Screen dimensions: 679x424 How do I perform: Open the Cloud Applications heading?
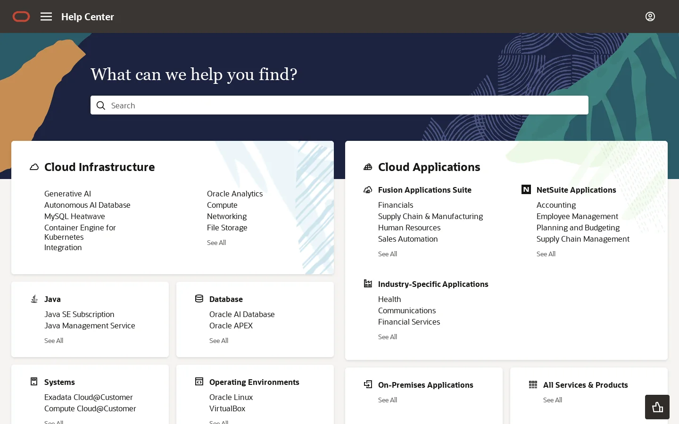(429, 167)
